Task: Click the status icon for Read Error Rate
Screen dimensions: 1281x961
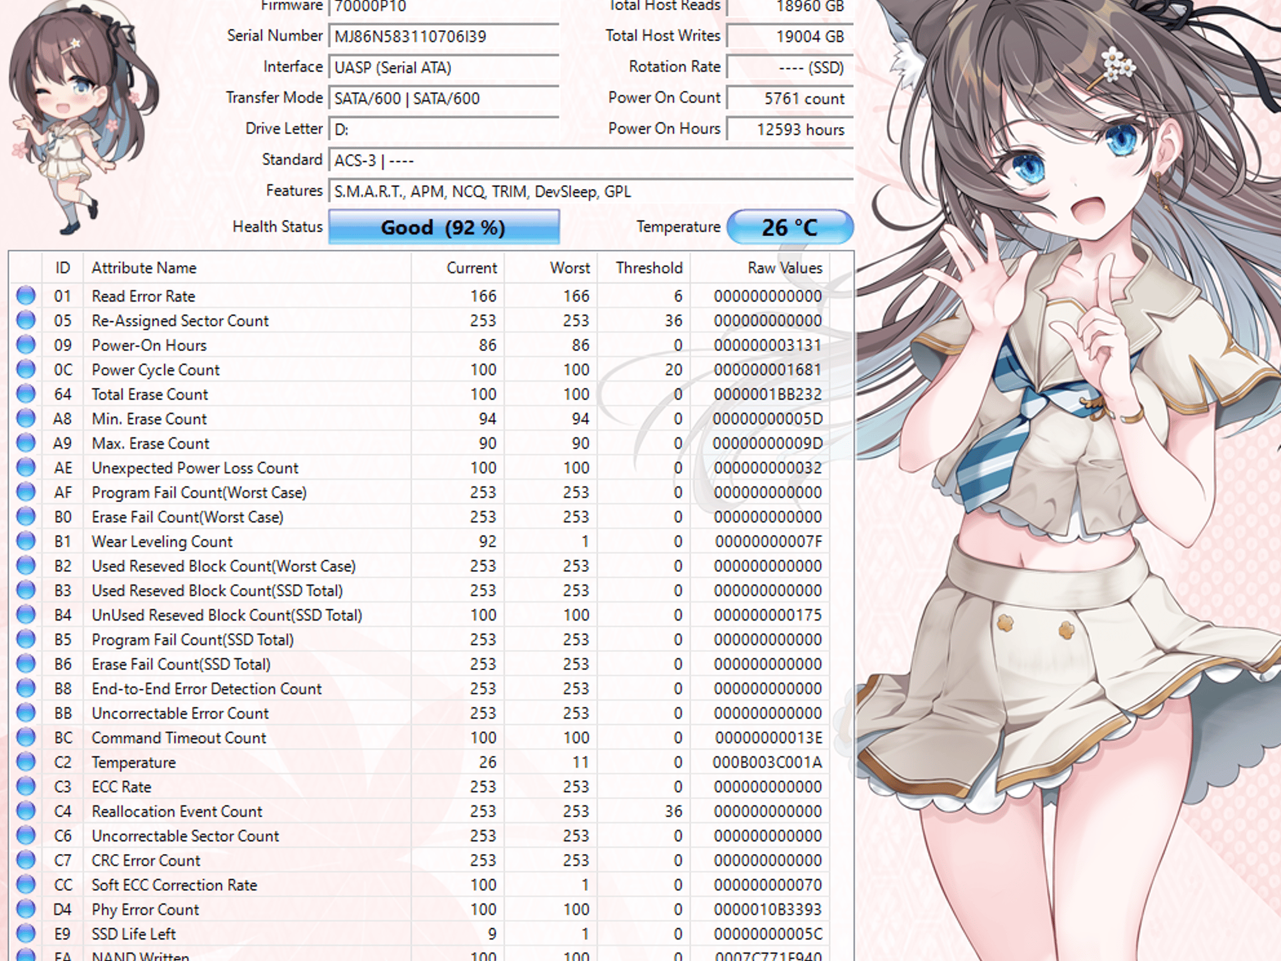Action: click(26, 295)
